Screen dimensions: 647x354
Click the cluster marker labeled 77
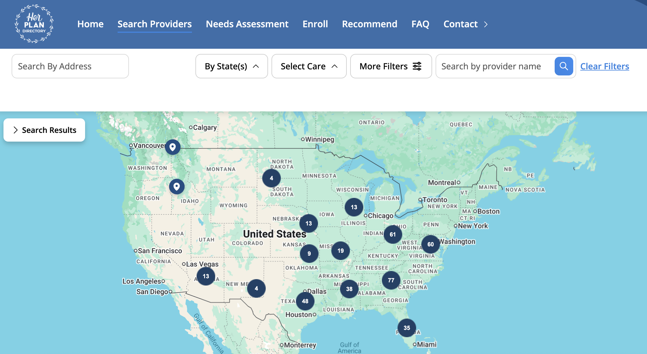391,280
